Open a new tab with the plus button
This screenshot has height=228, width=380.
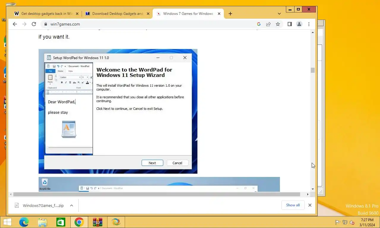coord(230,14)
